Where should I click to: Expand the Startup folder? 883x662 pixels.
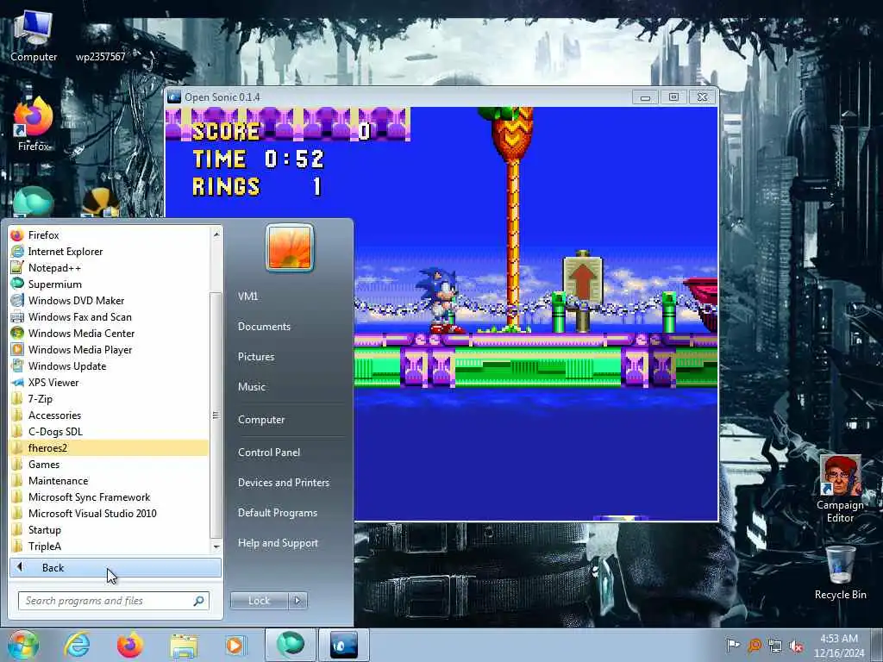pos(109,529)
